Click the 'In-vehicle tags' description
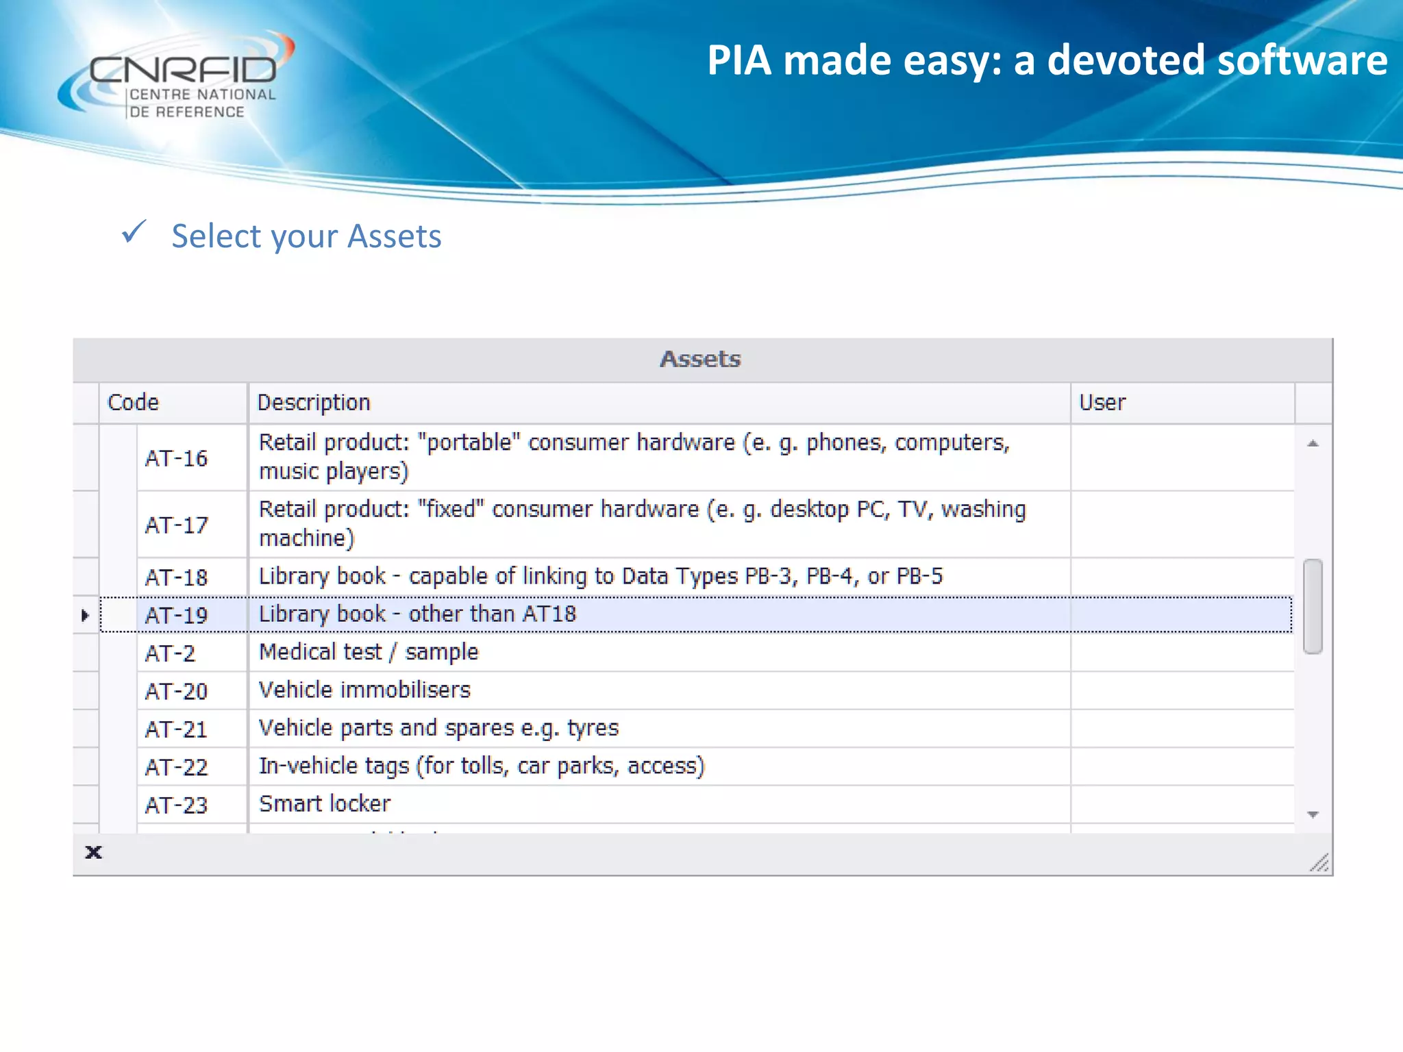1403x1052 pixels. (659, 766)
